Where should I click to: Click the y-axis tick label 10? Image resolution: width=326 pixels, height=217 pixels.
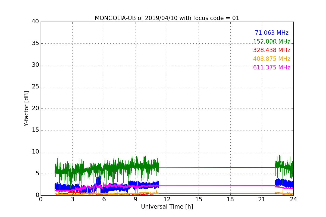point(35,152)
